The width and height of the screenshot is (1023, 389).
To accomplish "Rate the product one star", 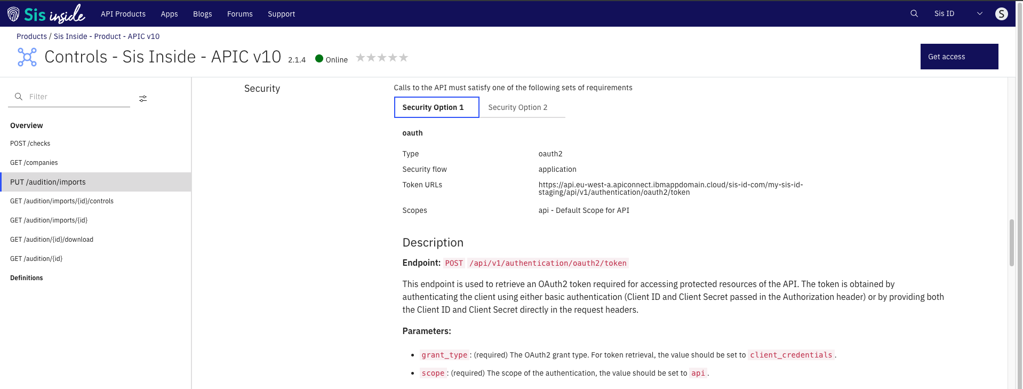I will pos(361,58).
